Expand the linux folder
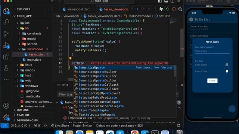Viewport: 239px width, 134px height. click(x=18, y=65)
